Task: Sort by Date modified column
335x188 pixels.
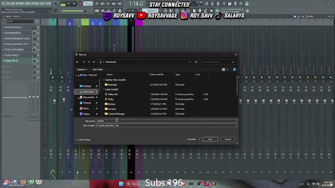Action: [157, 74]
